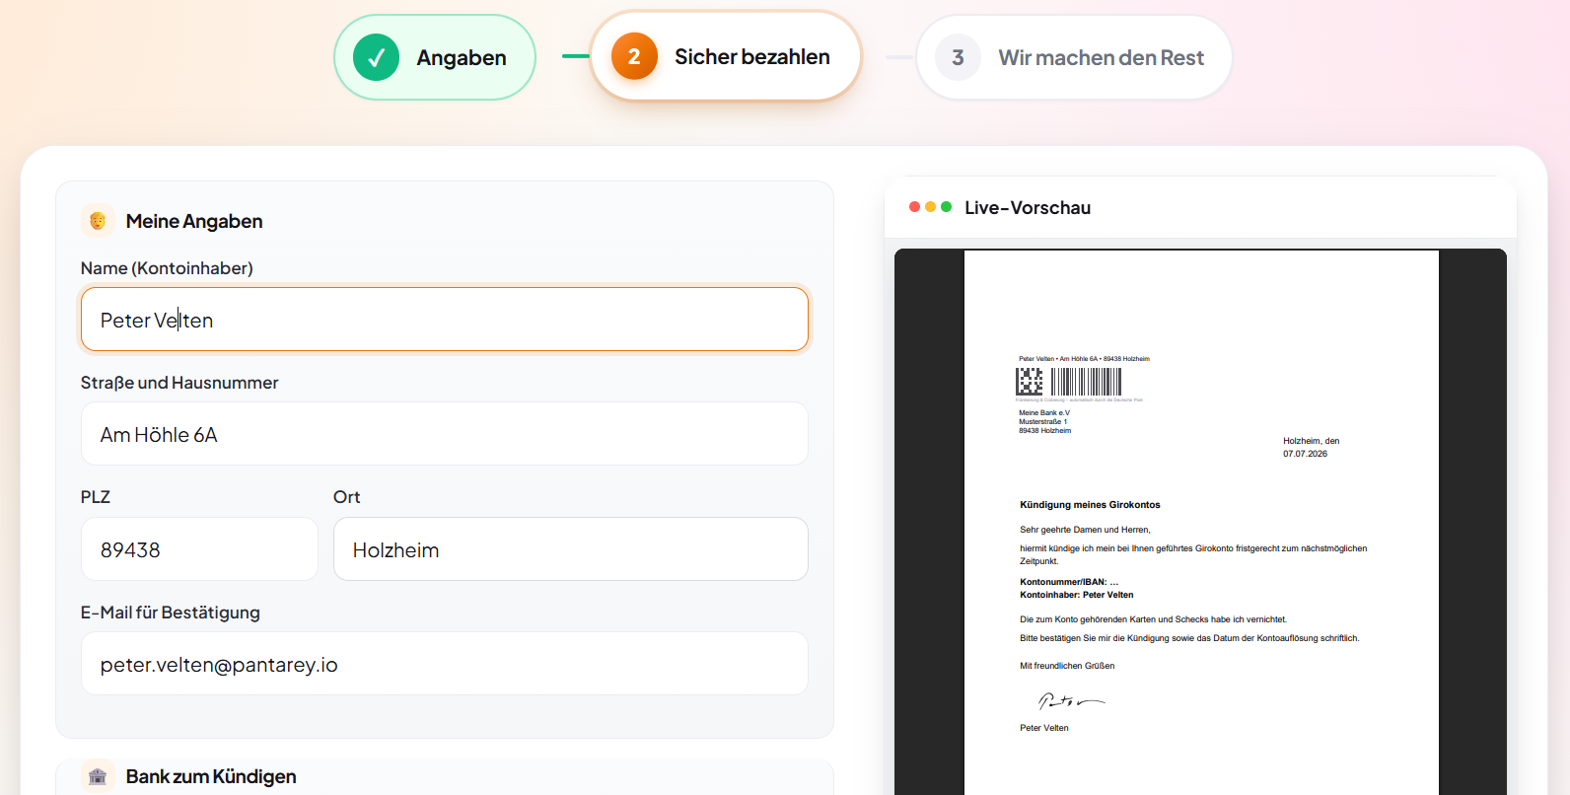Image resolution: width=1570 pixels, height=795 pixels.
Task: Click the letter preview document page
Action: (1201, 523)
